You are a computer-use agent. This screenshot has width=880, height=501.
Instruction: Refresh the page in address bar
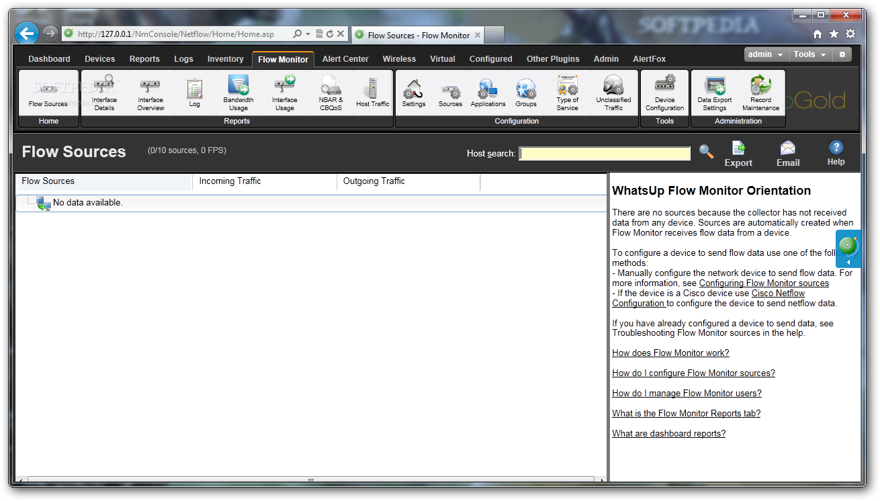click(330, 34)
